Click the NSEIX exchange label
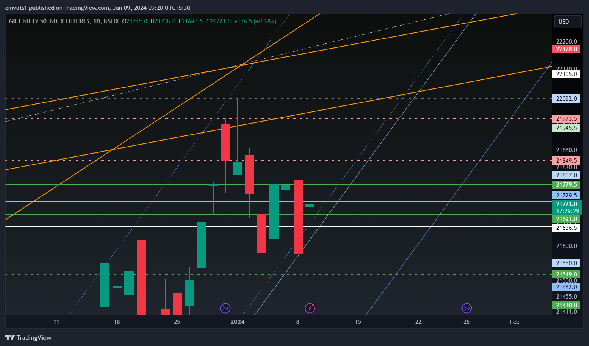The width and height of the screenshot is (589, 346). (111, 21)
